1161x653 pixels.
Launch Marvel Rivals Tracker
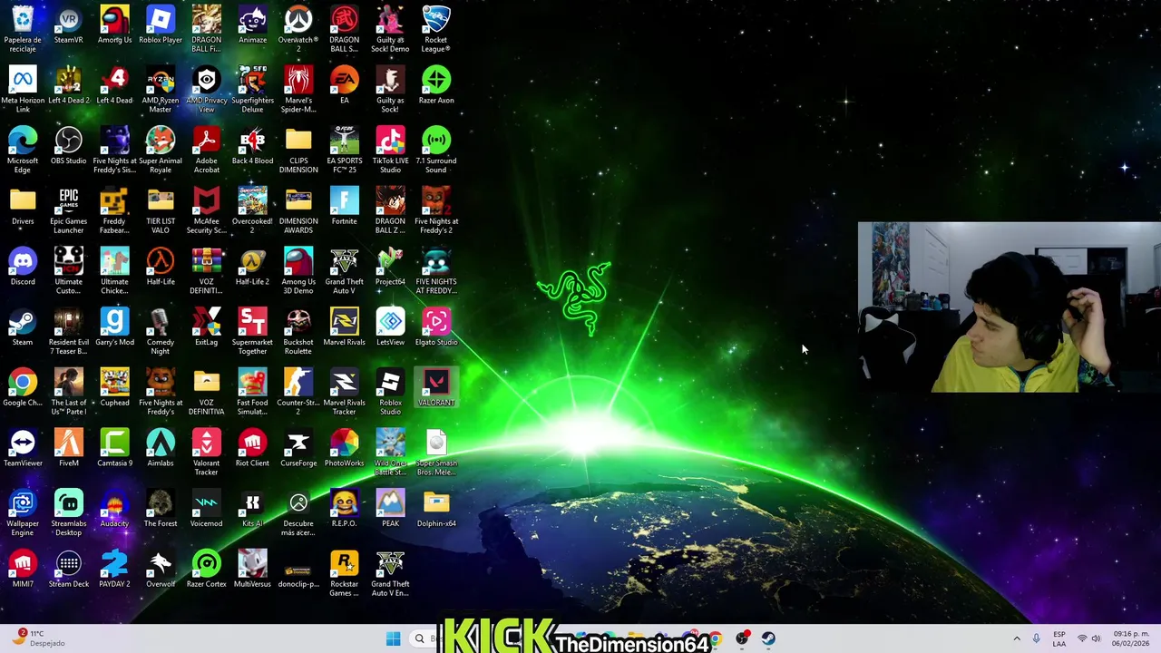click(345, 392)
